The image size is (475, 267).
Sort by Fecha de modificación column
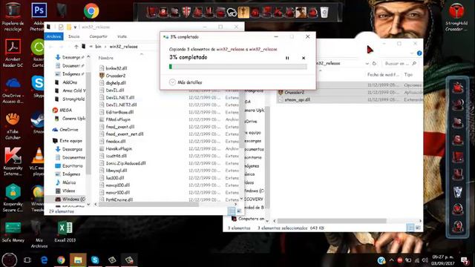[383, 74]
